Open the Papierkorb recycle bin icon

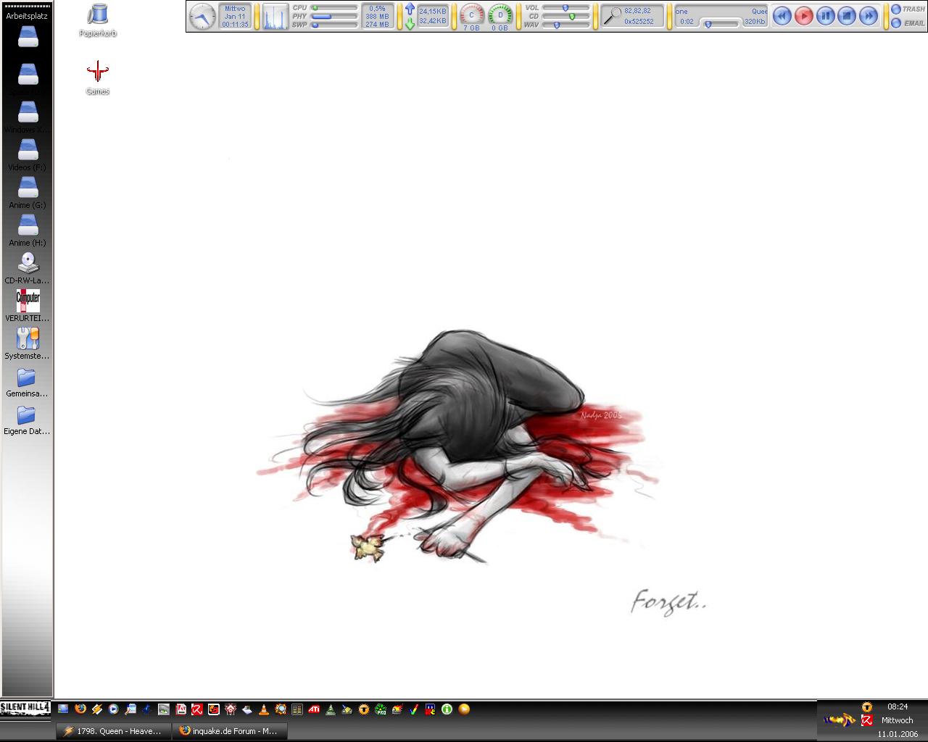[x=98, y=20]
